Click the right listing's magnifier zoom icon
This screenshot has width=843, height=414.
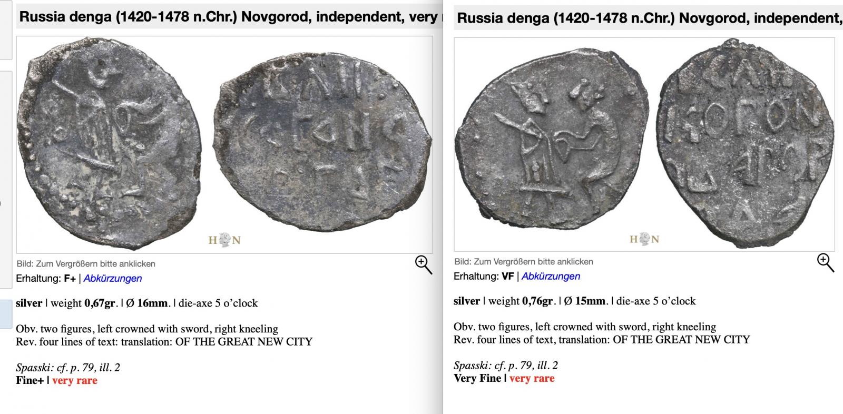pos(825,262)
